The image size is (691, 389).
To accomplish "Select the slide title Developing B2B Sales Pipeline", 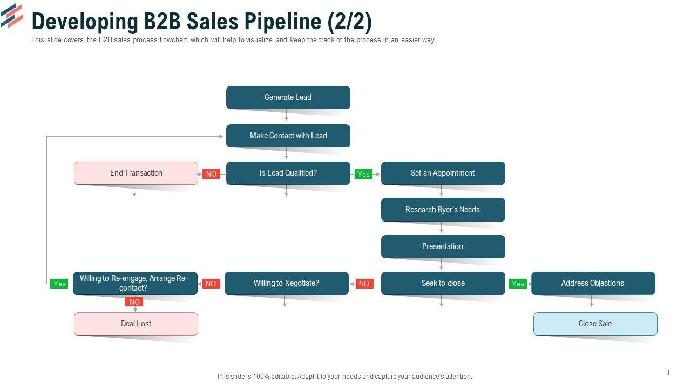I will [202, 22].
